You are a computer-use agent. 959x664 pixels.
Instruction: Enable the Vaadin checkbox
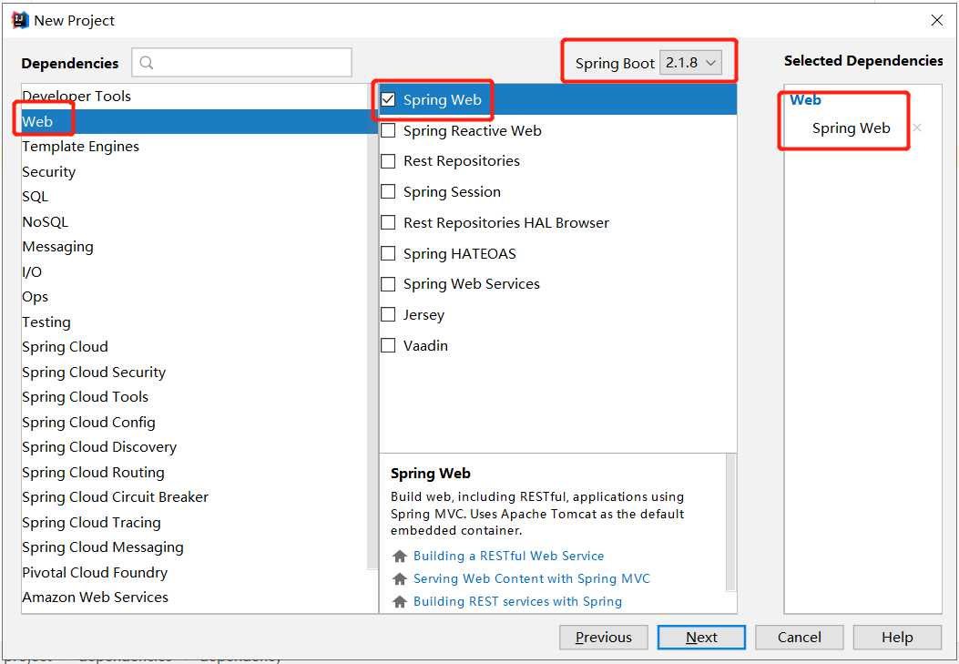[388, 345]
